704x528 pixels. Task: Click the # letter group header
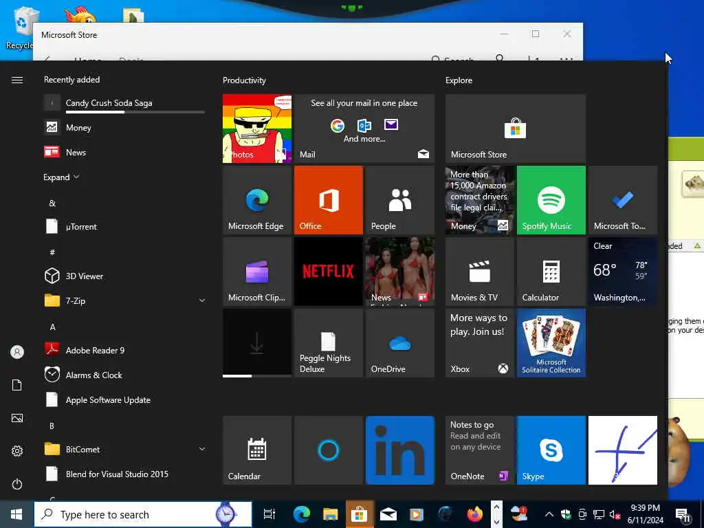coord(52,252)
